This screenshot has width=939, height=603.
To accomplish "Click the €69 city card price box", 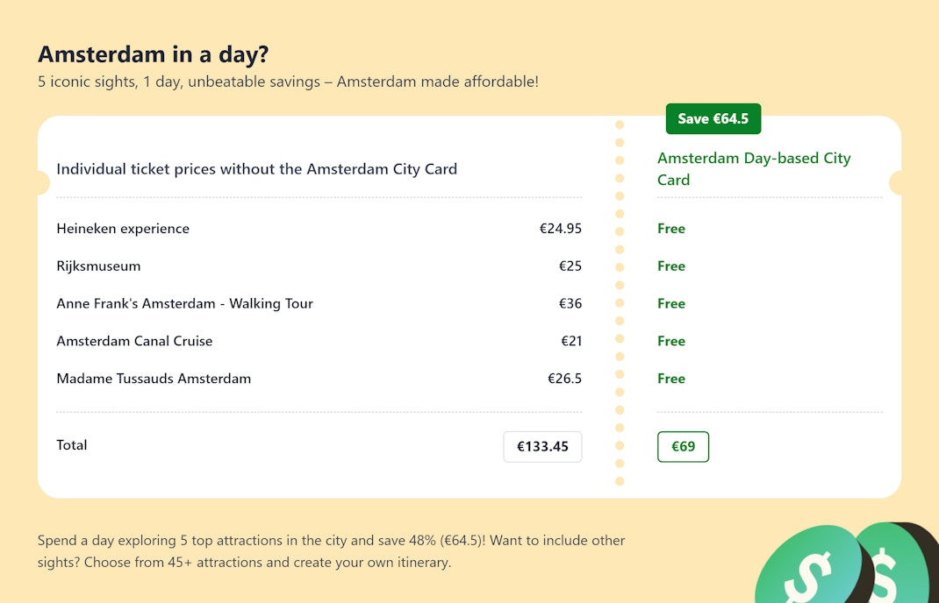I will click(x=683, y=446).
